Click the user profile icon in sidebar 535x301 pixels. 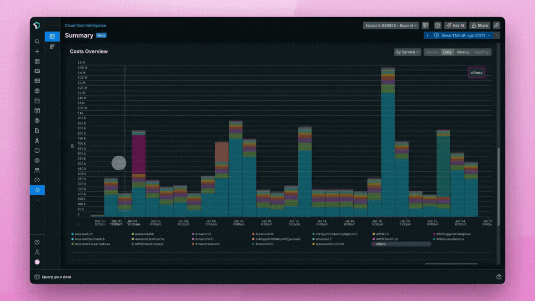37,252
